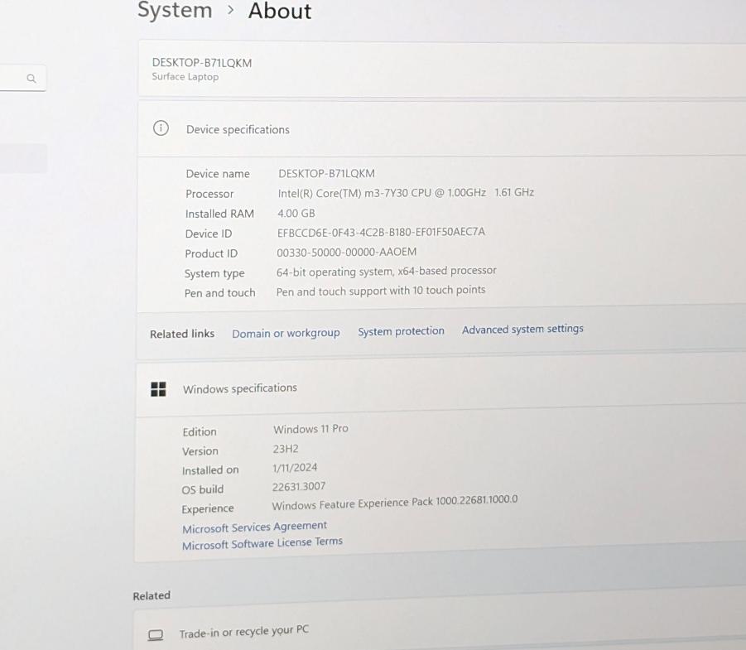The image size is (746, 650).
Task: Select processor value Intel Core m3-7Y30
Action: 406,193
